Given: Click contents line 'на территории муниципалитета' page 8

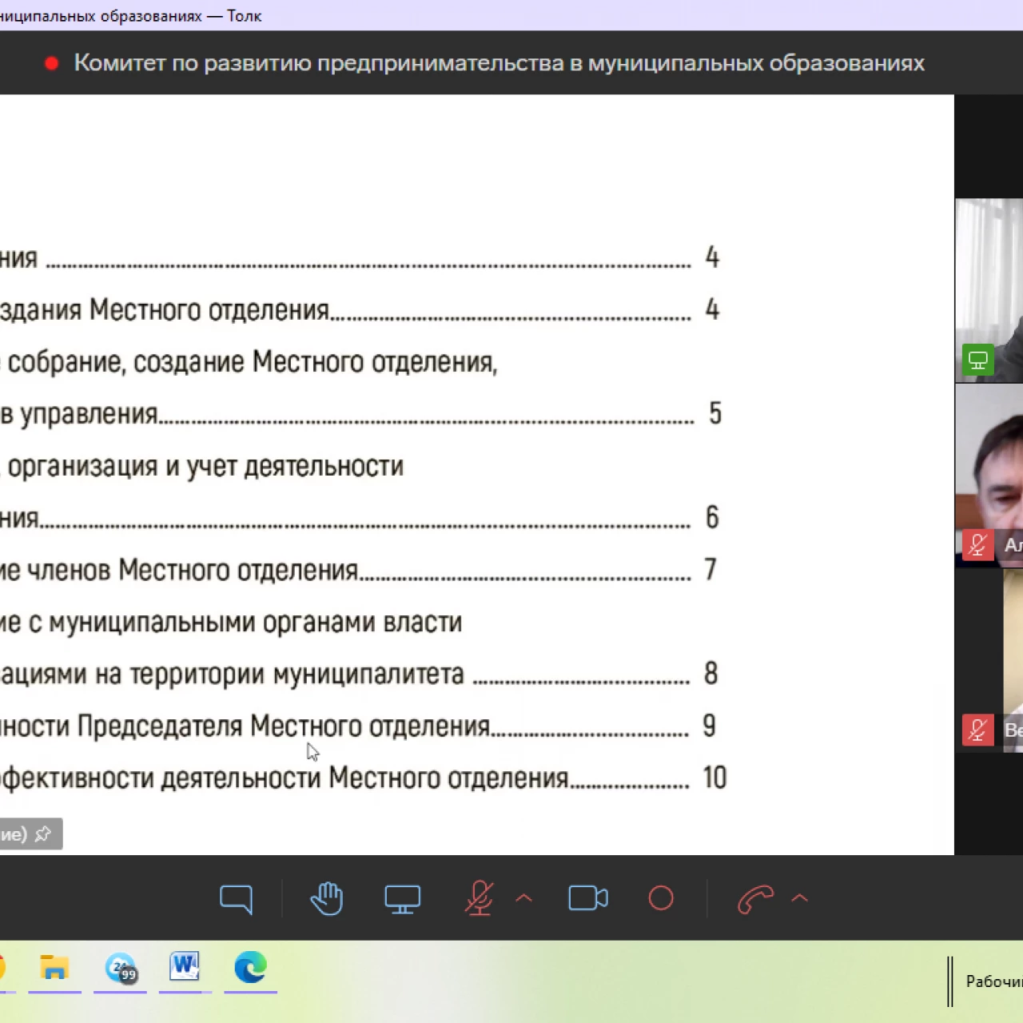Looking at the screenshot, I should pyautogui.click(x=359, y=674).
